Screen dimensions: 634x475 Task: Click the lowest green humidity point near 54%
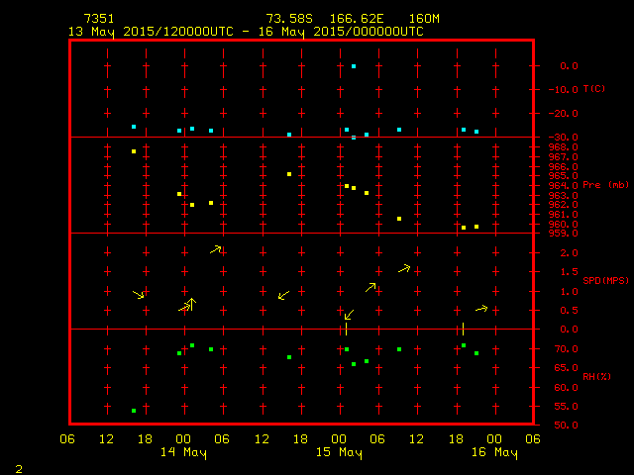(x=134, y=411)
